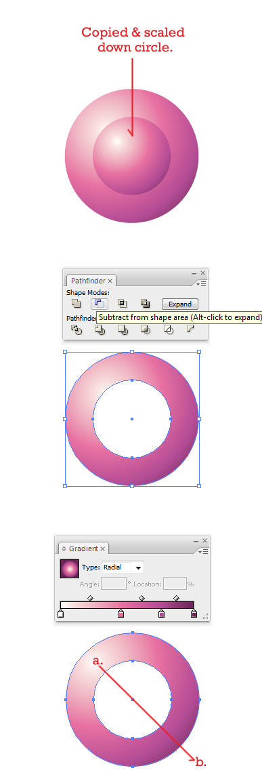
Task: Click the top-left bounding box handle
Action: point(65,353)
